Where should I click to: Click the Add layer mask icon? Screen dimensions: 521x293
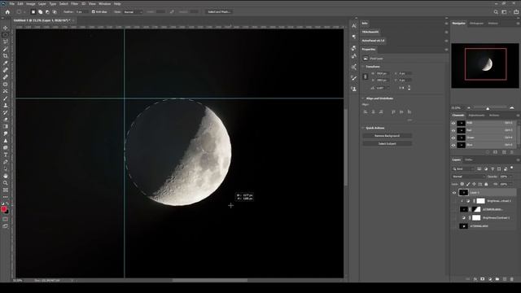[483, 279]
